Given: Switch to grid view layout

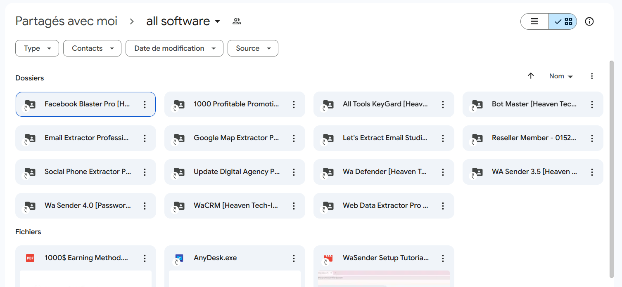Looking at the screenshot, I should (x=563, y=21).
